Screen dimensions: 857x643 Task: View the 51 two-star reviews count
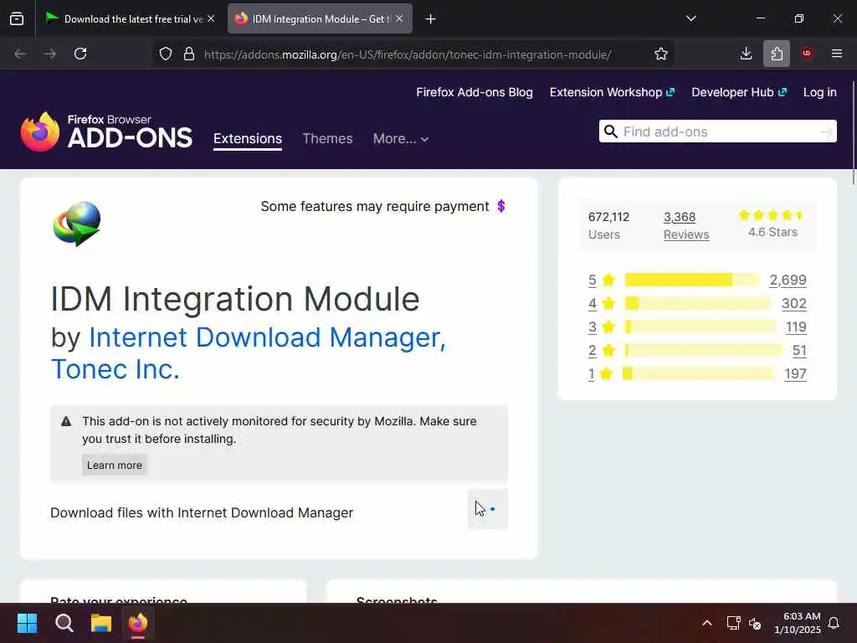pyautogui.click(x=799, y=351)
